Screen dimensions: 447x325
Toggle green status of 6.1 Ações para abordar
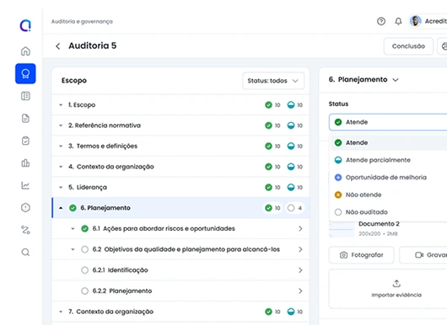84,228
